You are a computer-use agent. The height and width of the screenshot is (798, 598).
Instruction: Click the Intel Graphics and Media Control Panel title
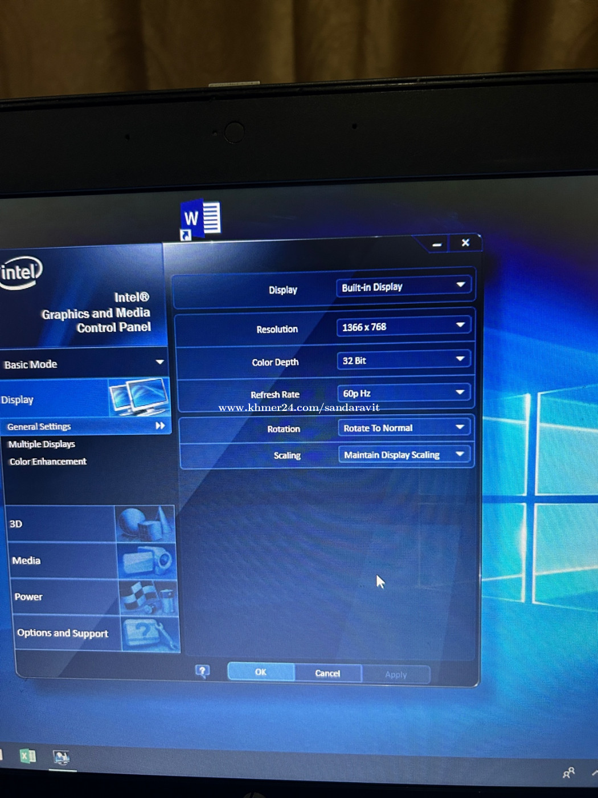[x=96, y=312]
